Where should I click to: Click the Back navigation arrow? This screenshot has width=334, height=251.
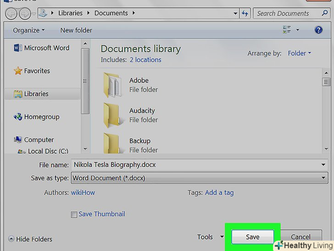tap(11, 14)
